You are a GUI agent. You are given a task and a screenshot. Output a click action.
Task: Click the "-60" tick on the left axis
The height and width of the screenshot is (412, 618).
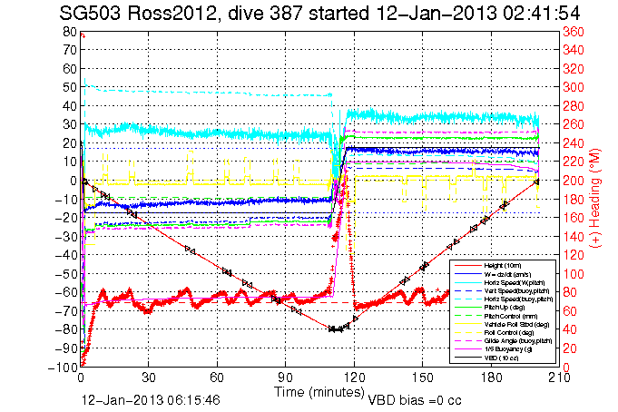tap(65, 293)
